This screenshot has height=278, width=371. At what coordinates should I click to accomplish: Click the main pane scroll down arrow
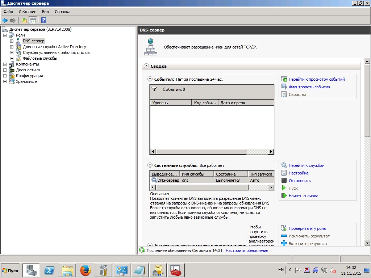click(367, 243)
